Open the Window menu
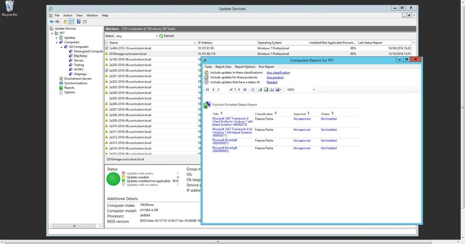 pyautogui.click(x=92, y=15)
